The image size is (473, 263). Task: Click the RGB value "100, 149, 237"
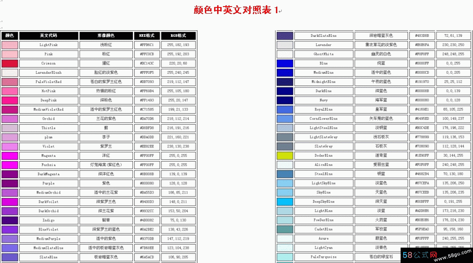pos(453,119)
